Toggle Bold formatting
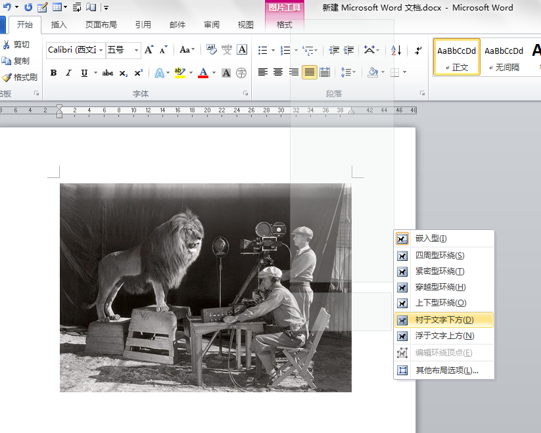This screenshot has width=541, height=433. pos(53,73)
